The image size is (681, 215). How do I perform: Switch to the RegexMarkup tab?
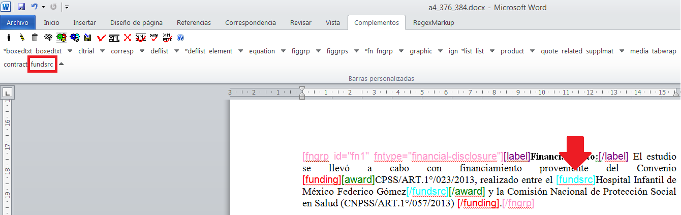pos(434,23)
